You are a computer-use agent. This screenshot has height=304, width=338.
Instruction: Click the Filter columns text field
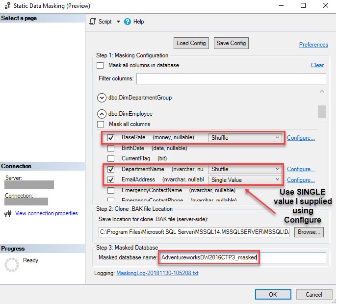point(231,78)
